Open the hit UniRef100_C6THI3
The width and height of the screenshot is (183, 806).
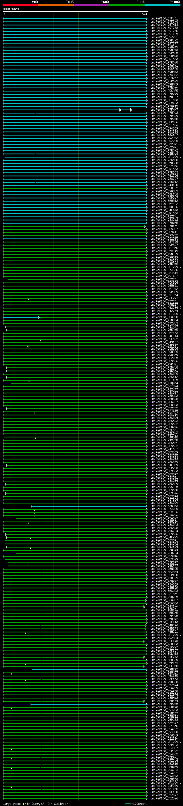pos(164,25)
